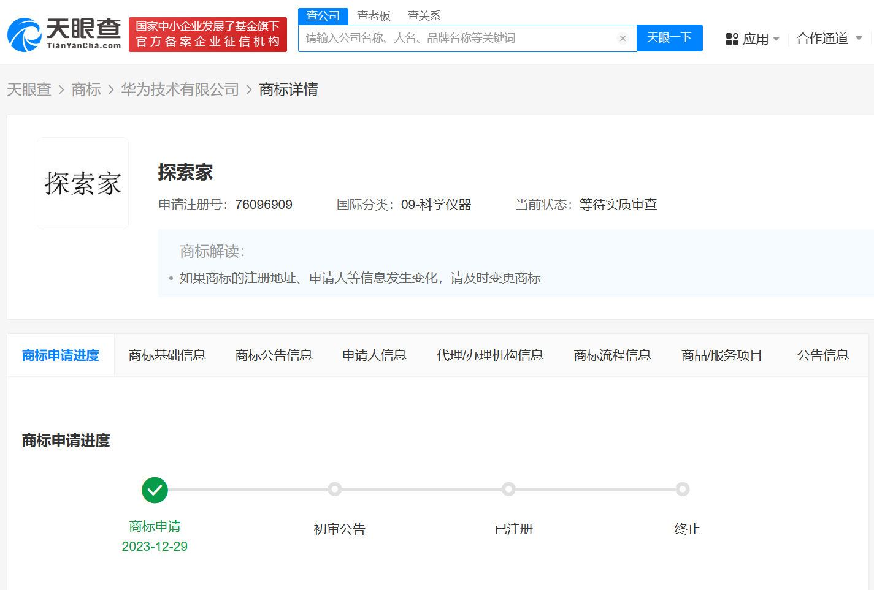Screen dimensions: 874x590
Task: Expand the 应用 dropdown arrow
Action: click(x=776, y=39)
